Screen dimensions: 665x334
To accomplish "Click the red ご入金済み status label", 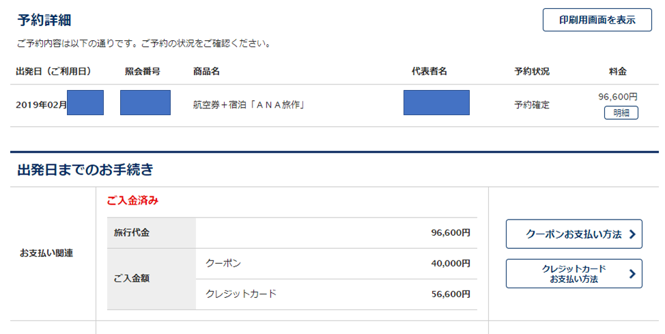I will 132,200.
